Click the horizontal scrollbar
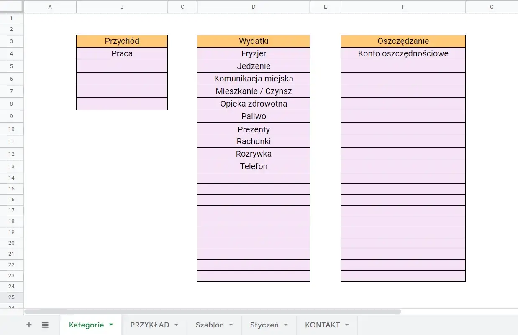518x335 pixels. tap(213, 312)
